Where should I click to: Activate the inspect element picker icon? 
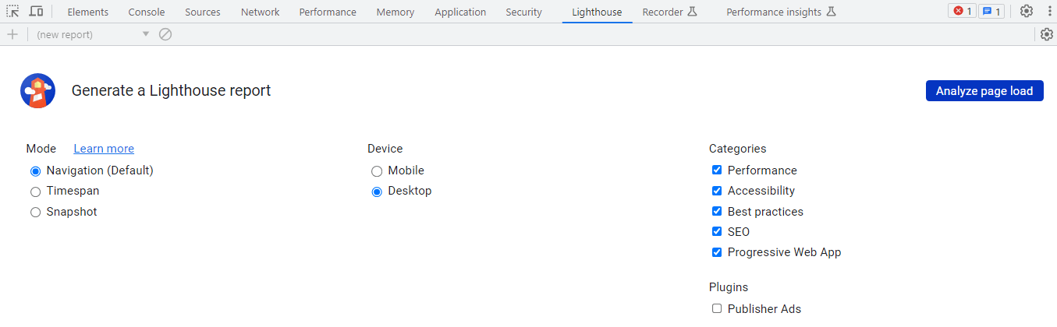click(12, 12)
